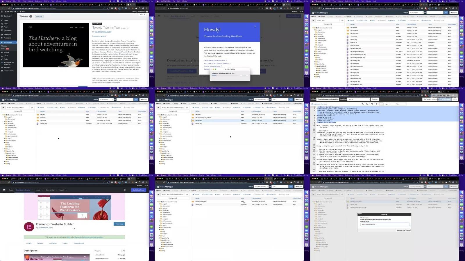Open Comments in the WordPress admin sidebar
Image resolution: width=465 pixels, height=261 pixels.
tap(8, 30)
